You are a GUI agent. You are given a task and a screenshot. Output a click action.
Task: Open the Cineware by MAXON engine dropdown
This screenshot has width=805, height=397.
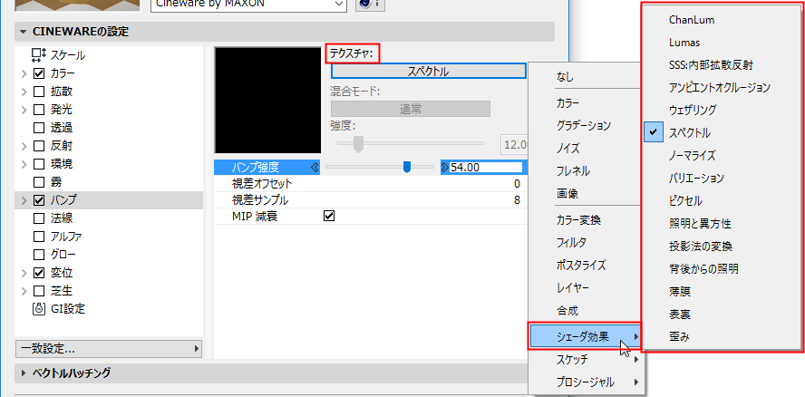[248, 4]
